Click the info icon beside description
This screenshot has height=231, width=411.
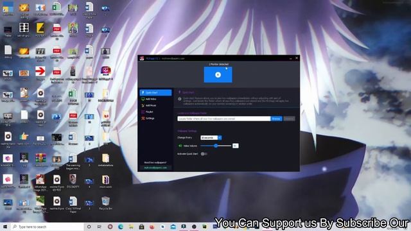[180, 99]
